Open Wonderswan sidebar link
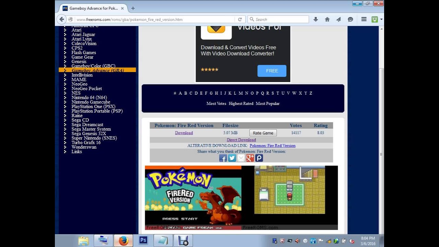The width and height of the screenshot is (439, 247). tap(84, 147)
